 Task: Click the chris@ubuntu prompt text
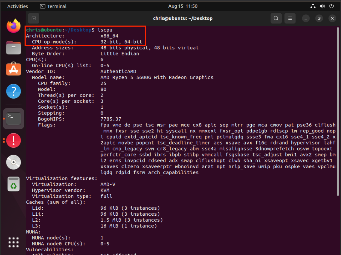(x=44, y=30)
